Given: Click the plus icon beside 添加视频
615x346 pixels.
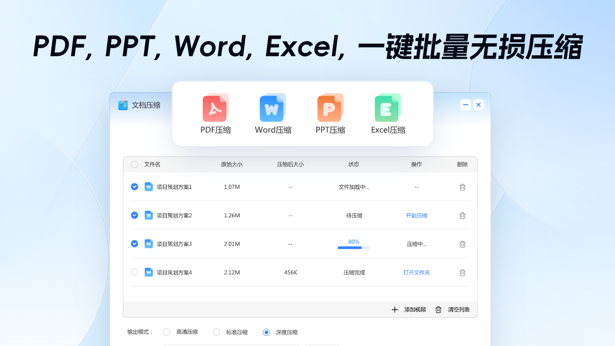Looking at the screenshot, I should click(x=394, y=309).
